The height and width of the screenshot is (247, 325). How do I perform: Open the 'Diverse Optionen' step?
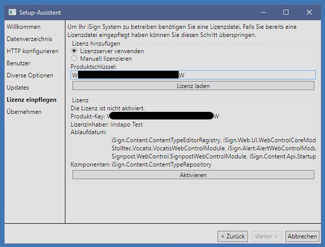click(30, 75)
